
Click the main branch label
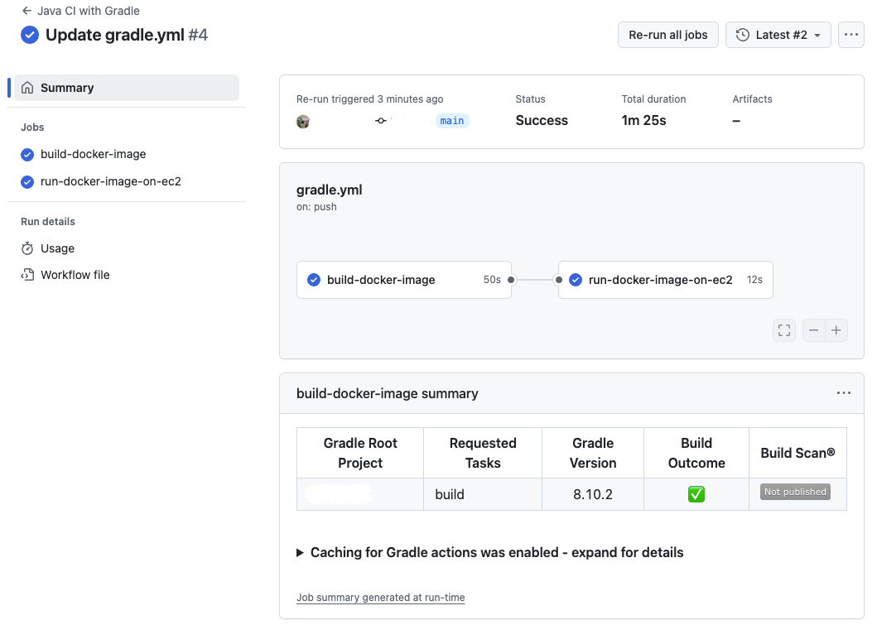(452, 121)
